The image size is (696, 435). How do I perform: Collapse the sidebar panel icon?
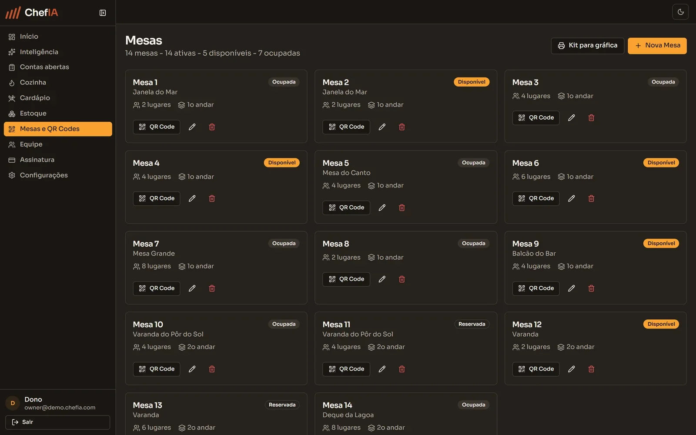103,13
